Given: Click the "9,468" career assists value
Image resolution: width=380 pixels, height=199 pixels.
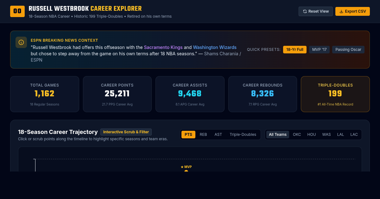Looking at the screenshot, I should [190, 94].
